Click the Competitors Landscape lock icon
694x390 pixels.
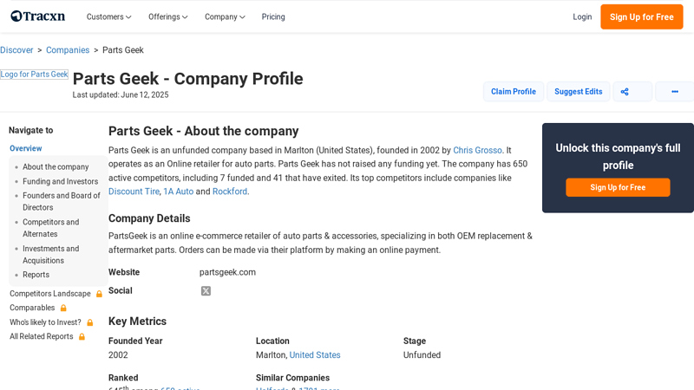point(99,294)
